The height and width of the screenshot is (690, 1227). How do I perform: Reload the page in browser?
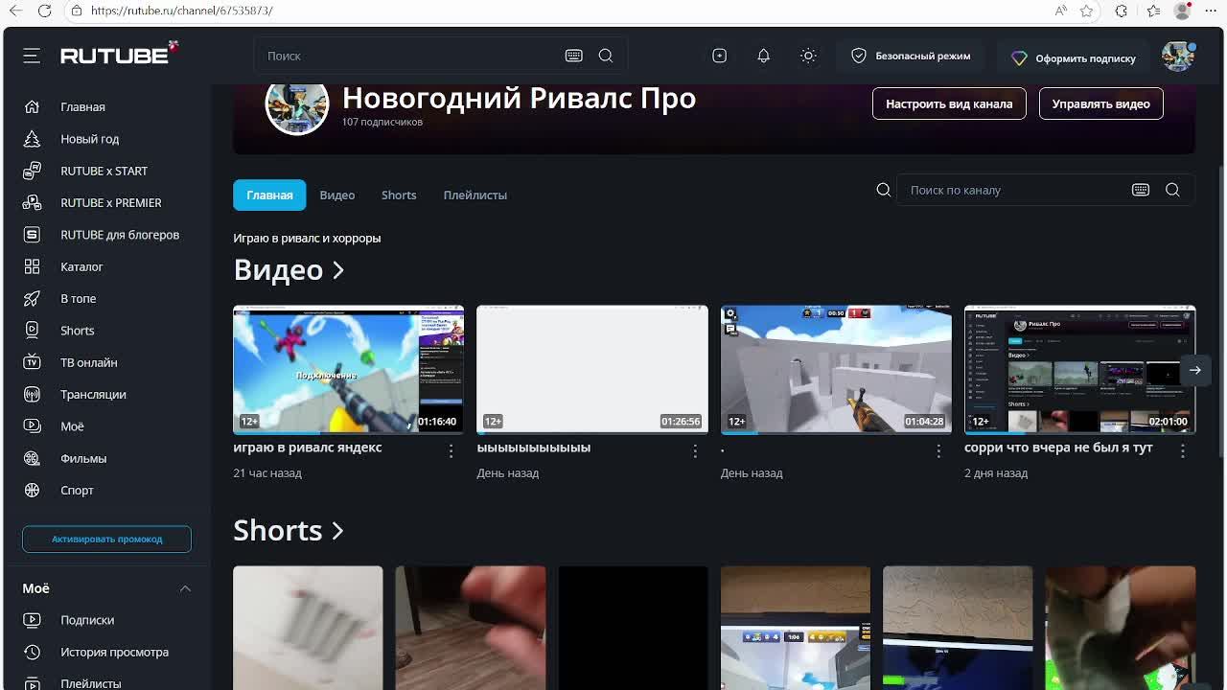44,11
